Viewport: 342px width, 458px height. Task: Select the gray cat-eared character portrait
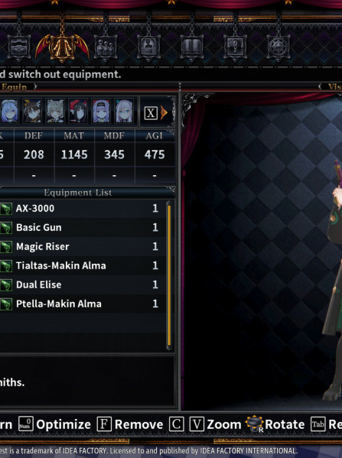coord(55,111)
